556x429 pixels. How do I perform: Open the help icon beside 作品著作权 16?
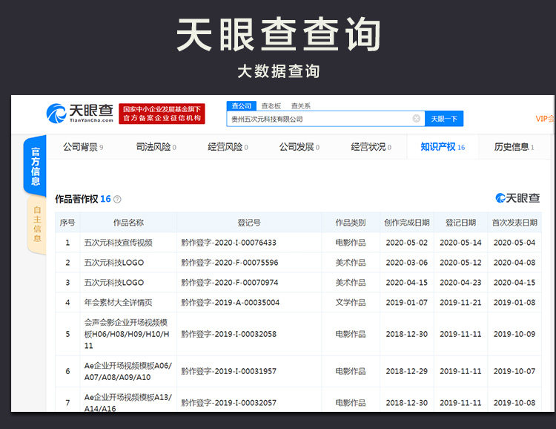tap(117, 199)
